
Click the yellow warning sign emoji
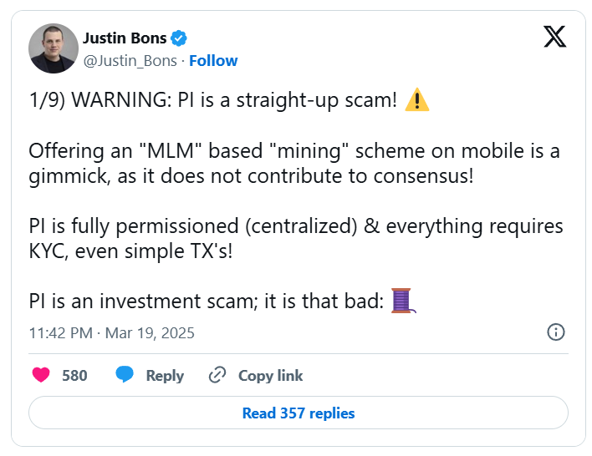click(416, 101)
